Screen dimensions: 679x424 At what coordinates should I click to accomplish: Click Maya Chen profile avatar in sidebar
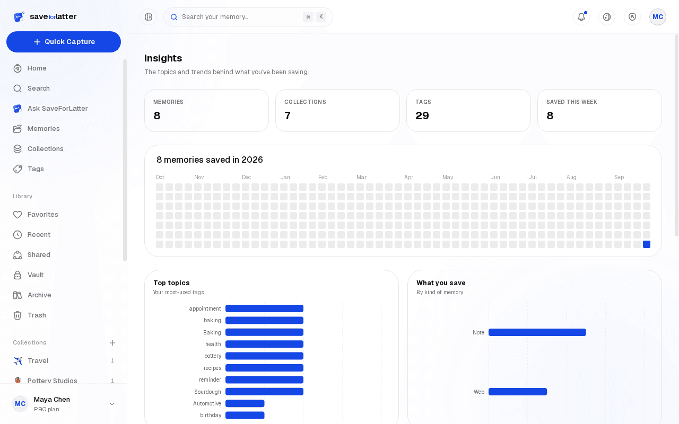pyautogui.click(x=20, y=404)
